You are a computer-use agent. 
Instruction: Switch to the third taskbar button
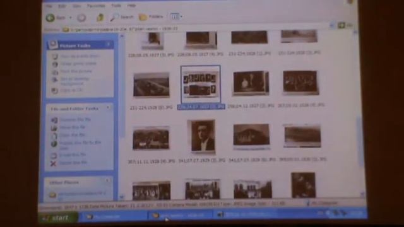[x=245, y=214]
